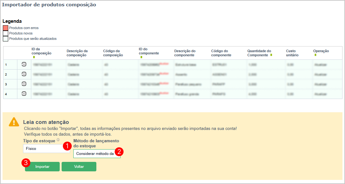Click the ID do componente column header
This screenshot has width=345, height=184.
tap(149, 51)
